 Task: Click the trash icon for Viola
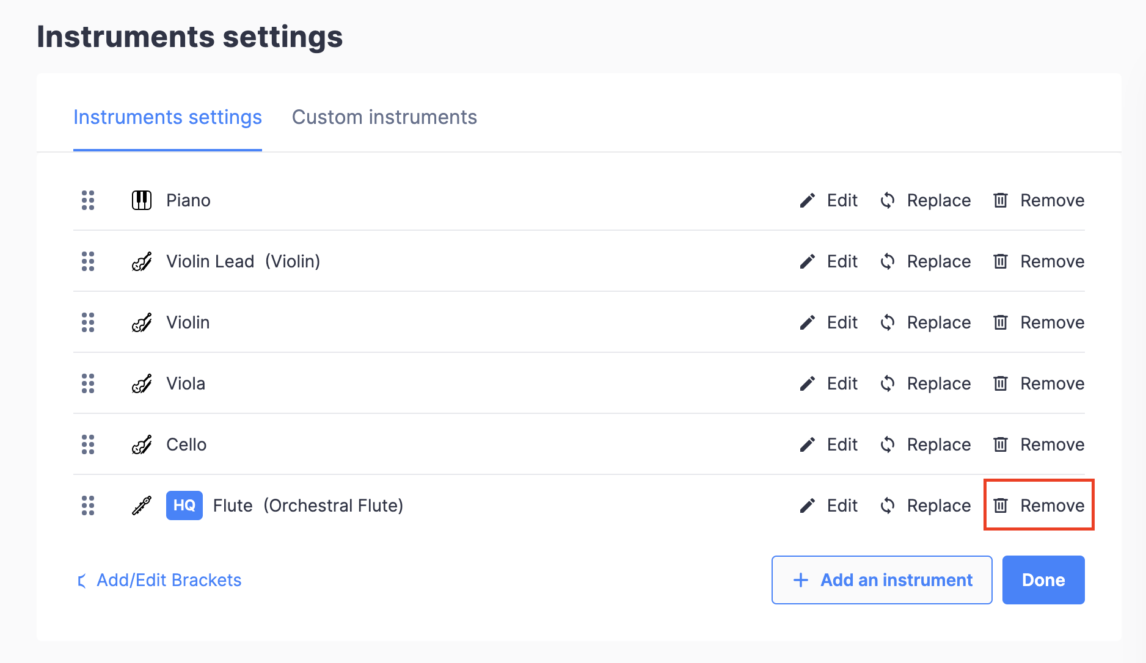pos(1000,383)
